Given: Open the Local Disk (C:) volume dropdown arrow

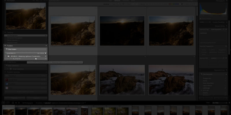Looking at the screenshot, I should (46, 53).
